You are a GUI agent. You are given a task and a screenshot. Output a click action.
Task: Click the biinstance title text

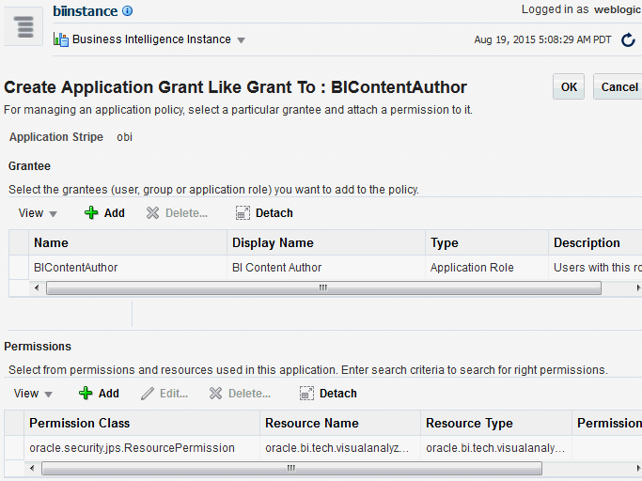[86, 11]
